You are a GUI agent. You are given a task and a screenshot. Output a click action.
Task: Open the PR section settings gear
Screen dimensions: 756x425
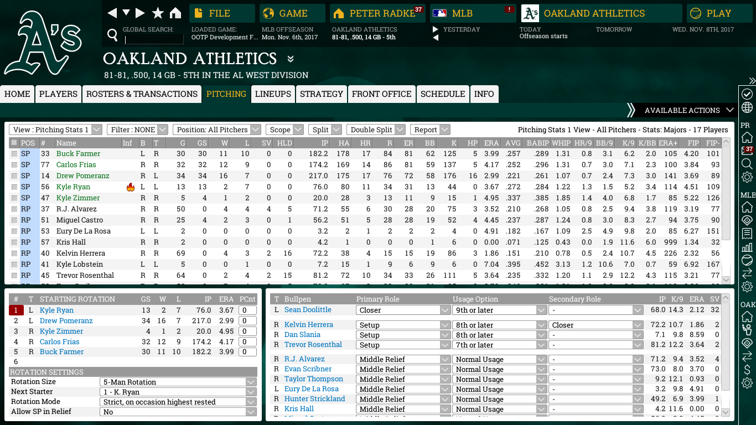click(x=747, y=177)
